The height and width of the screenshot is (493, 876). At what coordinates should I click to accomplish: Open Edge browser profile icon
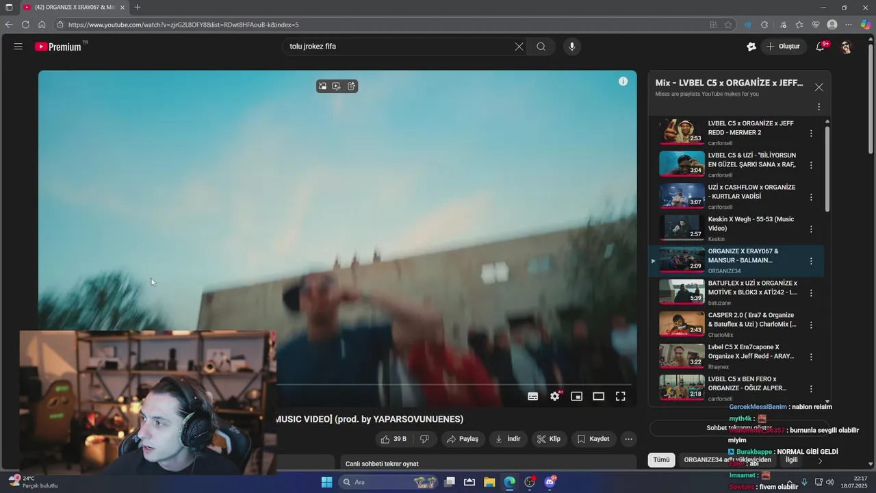pos(832,25)
